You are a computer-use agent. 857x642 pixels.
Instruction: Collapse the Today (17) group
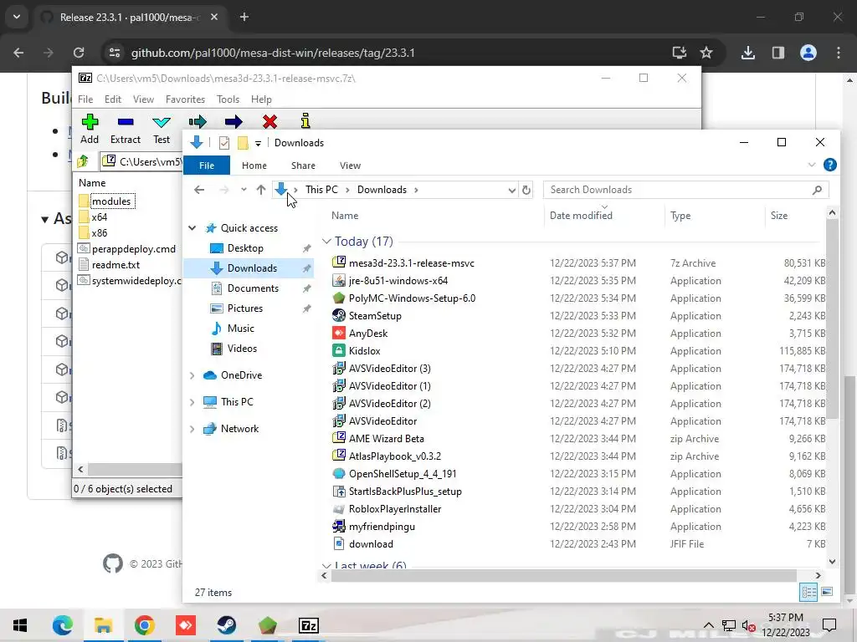(326, 242)
